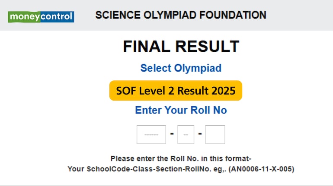333x186 pixels.
Task: Click the Science Olympiad Foundation header title
Action: [180, 15]
